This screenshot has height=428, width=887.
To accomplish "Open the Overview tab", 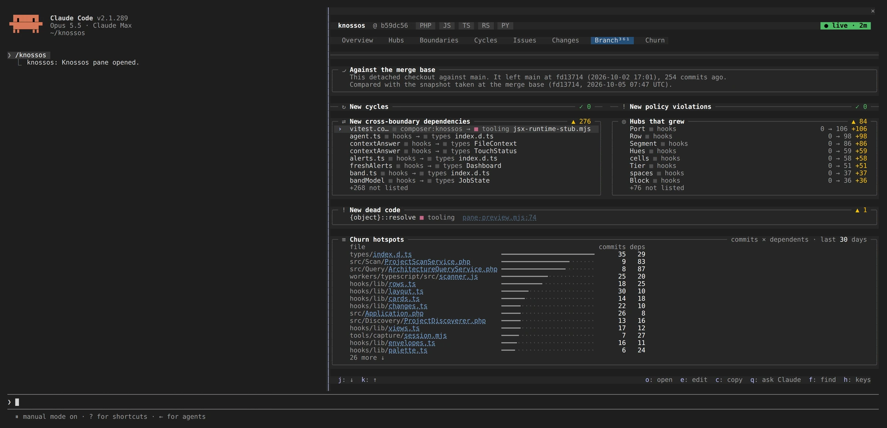I will tap(358, 41).
